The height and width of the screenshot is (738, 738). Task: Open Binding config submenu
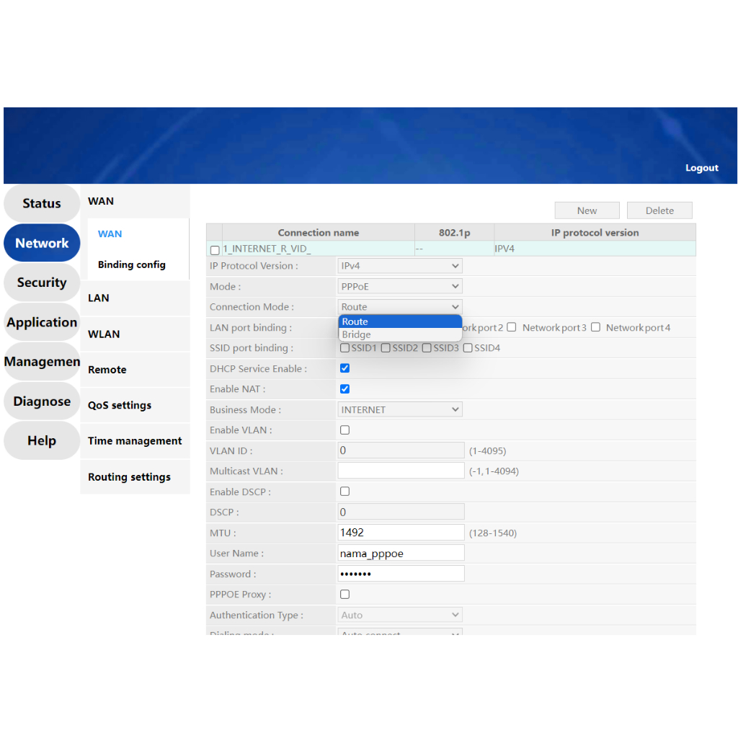click(132, 264)
